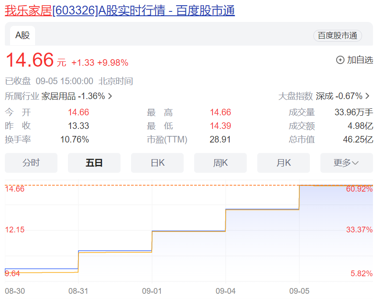Click the 加自选 label
Viewport: 380px width, 299px height.
click(x=360, y=60)
